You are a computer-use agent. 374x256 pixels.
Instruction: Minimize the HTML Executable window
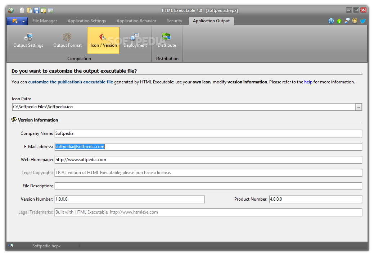pyautogui.click(x=349, y=10)
